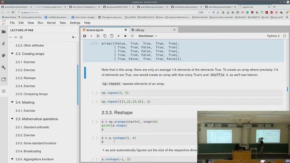Open the open tabs sidebar icon

point(4,79)
